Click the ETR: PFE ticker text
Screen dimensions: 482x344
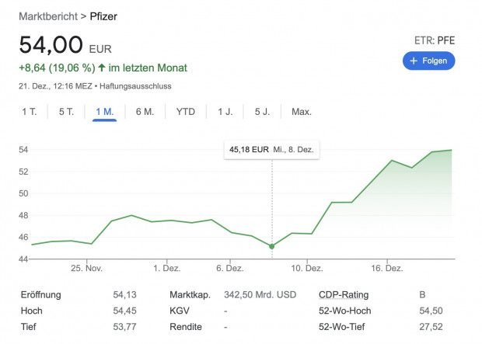click(435, 40)
